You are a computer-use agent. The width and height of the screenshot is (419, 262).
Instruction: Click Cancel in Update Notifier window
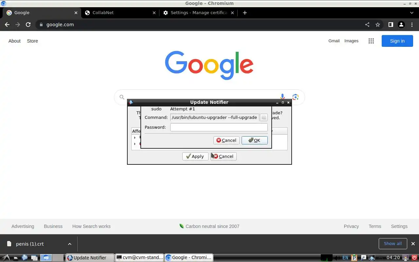point(223,157)
